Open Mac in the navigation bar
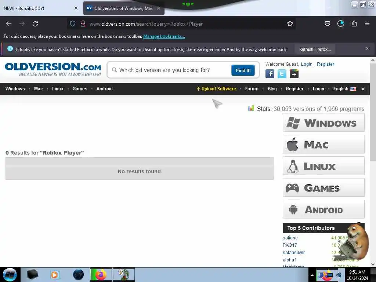The width and height of the screenshot is (376, 282). (38, 89)
